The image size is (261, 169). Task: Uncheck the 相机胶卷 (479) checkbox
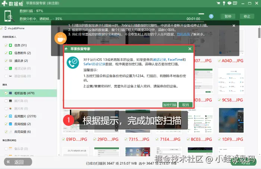coord(6,93)
